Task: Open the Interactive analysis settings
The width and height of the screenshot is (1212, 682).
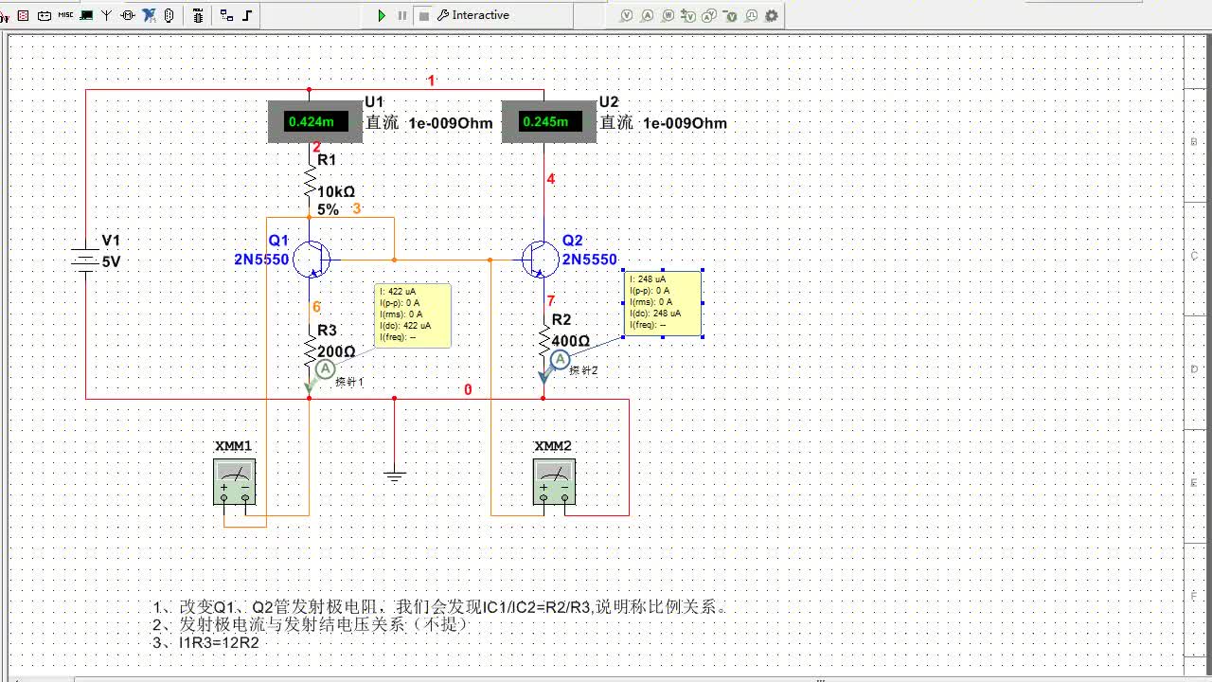Action: (x=473, y=15)
